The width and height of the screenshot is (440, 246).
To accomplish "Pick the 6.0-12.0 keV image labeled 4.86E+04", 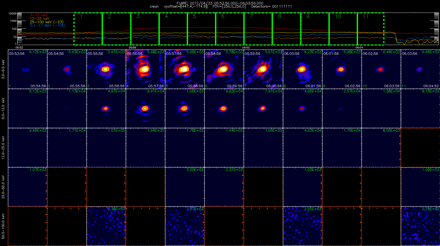I will (x=302, y=108).
